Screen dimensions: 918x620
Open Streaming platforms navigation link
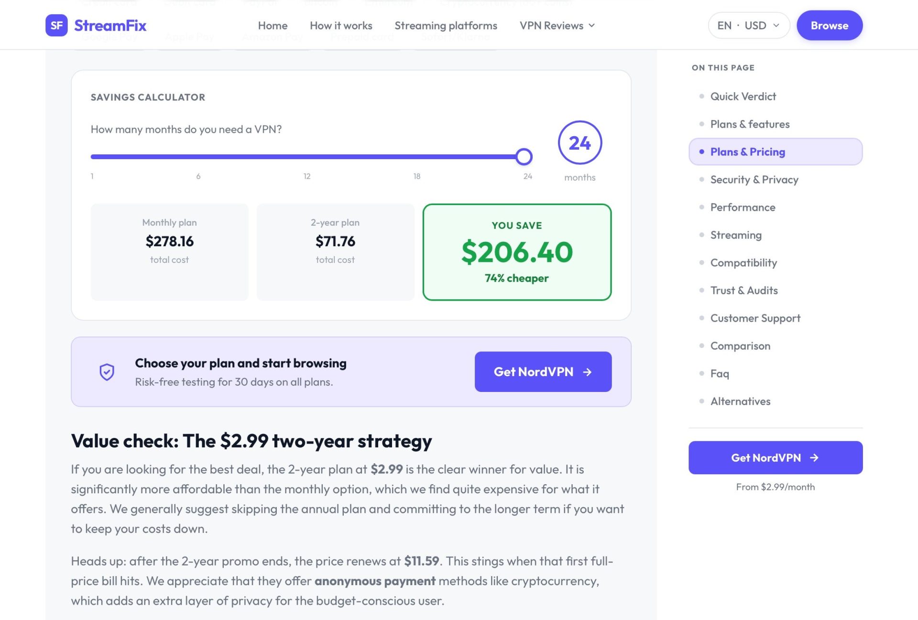click(x=446, y=25)
